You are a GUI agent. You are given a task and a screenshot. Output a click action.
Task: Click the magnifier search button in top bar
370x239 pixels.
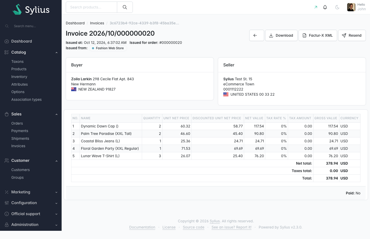tap(125, 7)
